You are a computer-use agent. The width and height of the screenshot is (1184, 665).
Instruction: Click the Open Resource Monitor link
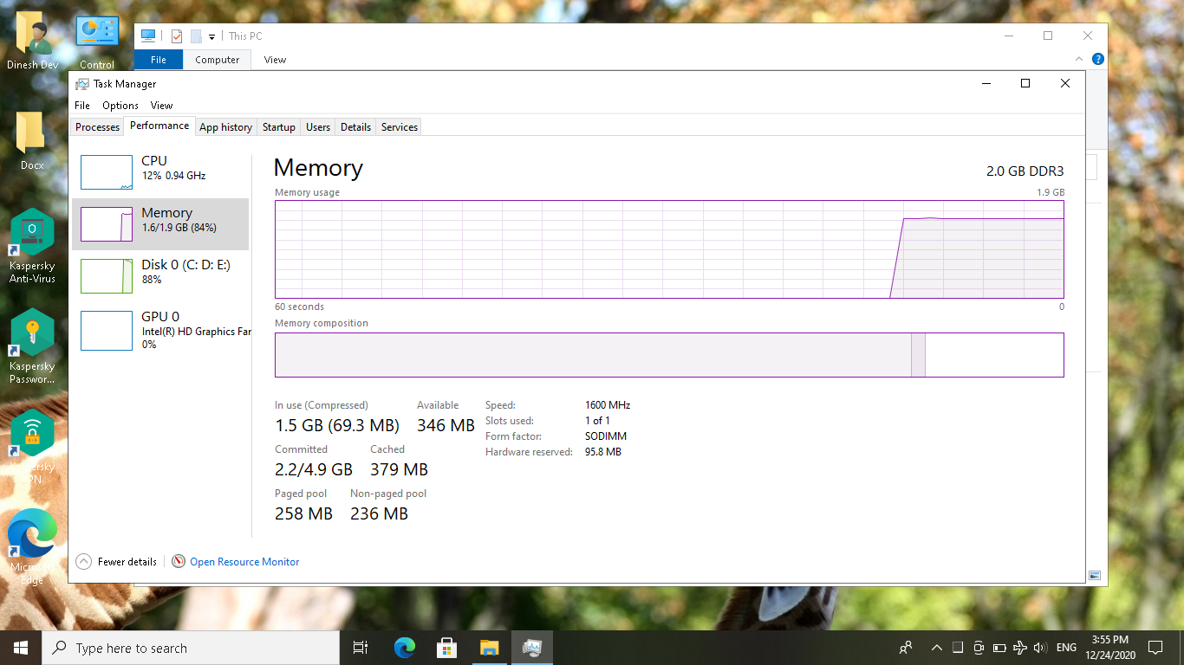click(x=244, y=562)
